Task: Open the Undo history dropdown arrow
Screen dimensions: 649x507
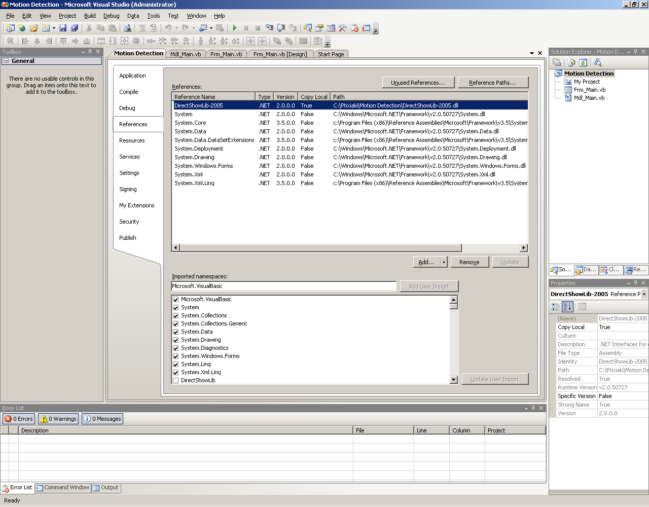Action: pos(176,28)
